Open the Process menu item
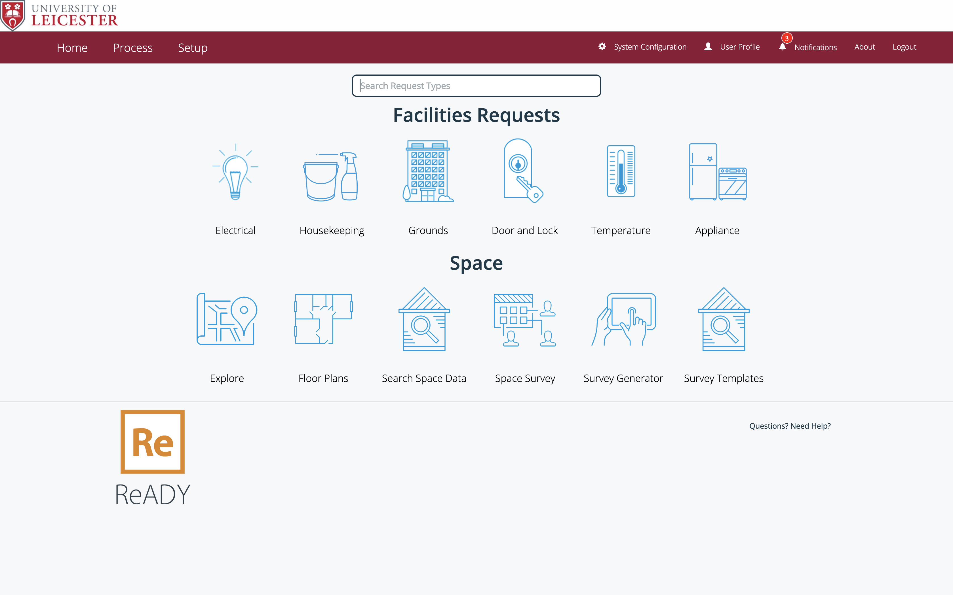The image size is (953, 595). (x=132, y=47)
